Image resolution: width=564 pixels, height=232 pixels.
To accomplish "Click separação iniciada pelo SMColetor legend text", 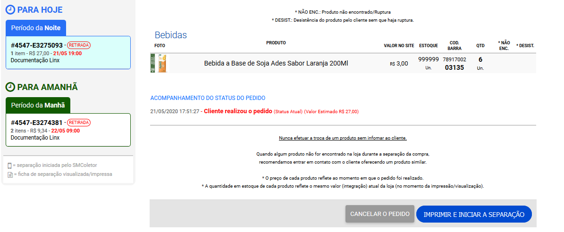I will coord(55,165).
